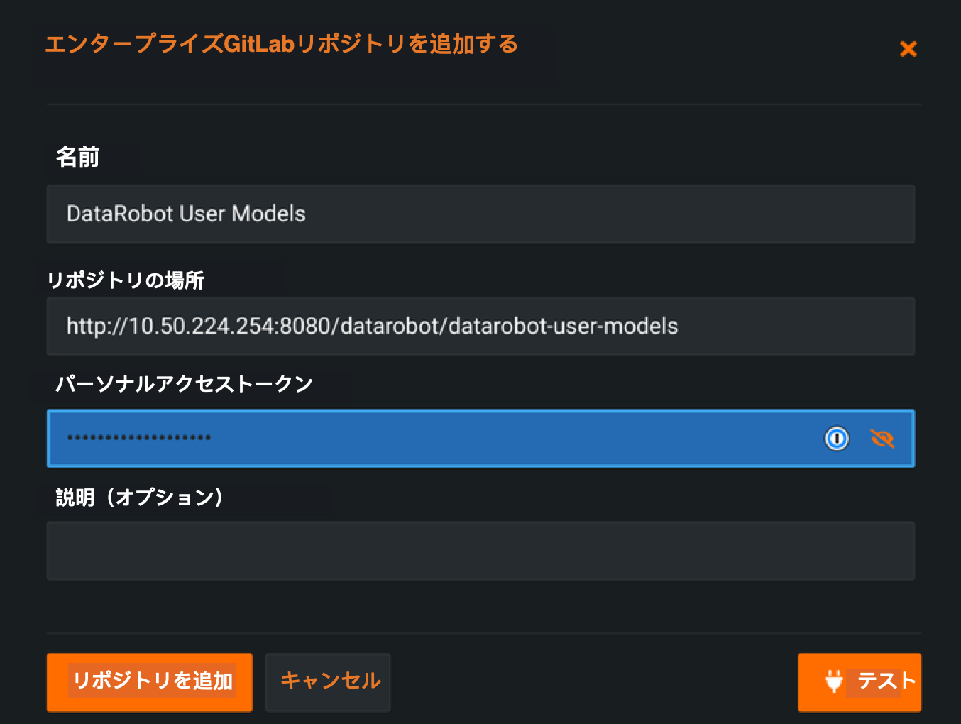Viewport: 961px width, 724px height.
Task: Close the add GitLab repository dialog
Action: [908, 49]
